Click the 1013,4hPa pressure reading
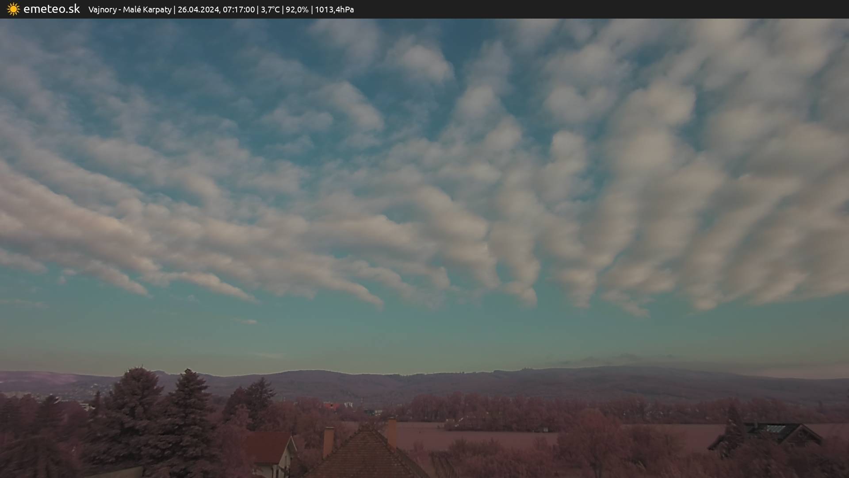Screen dimensions: 849x478 pyautogui.click(x=334, y=10)
